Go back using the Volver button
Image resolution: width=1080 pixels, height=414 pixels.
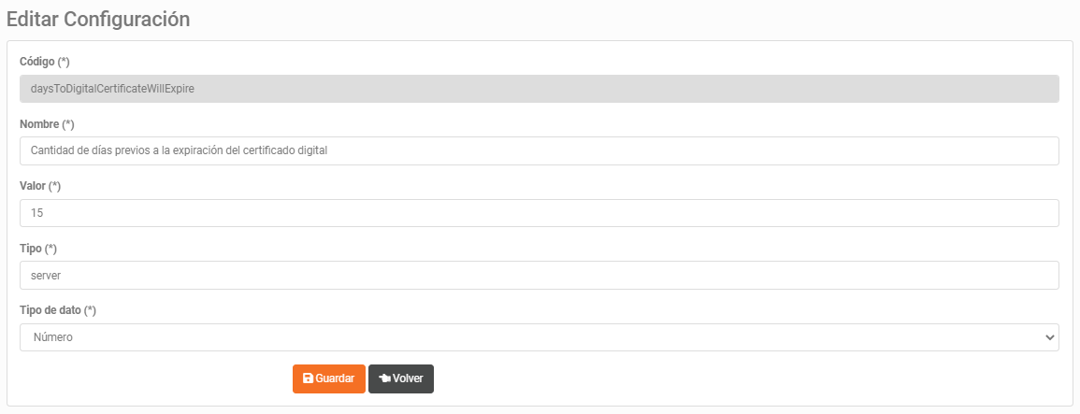click(401, 378)
